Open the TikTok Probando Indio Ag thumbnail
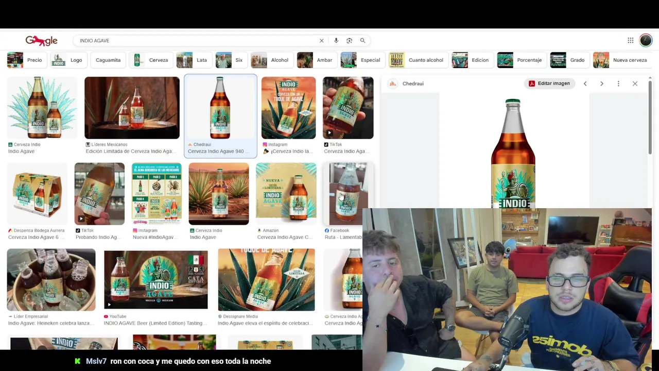Screen dimensions: 659x371 tap(99, 194)
